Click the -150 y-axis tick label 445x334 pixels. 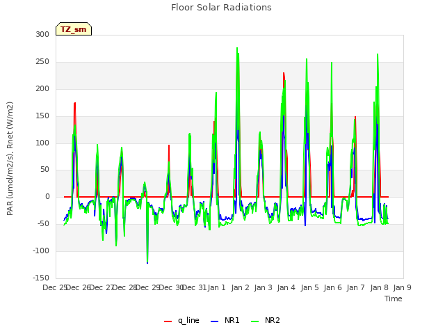(41, 278)
